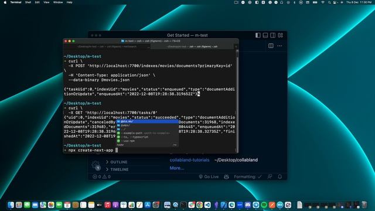Toggle secondary sidebar icon in VS Code title bar
Image resolution: width=375 pixels, height=211 pixels.
click(x=272, y=35)
